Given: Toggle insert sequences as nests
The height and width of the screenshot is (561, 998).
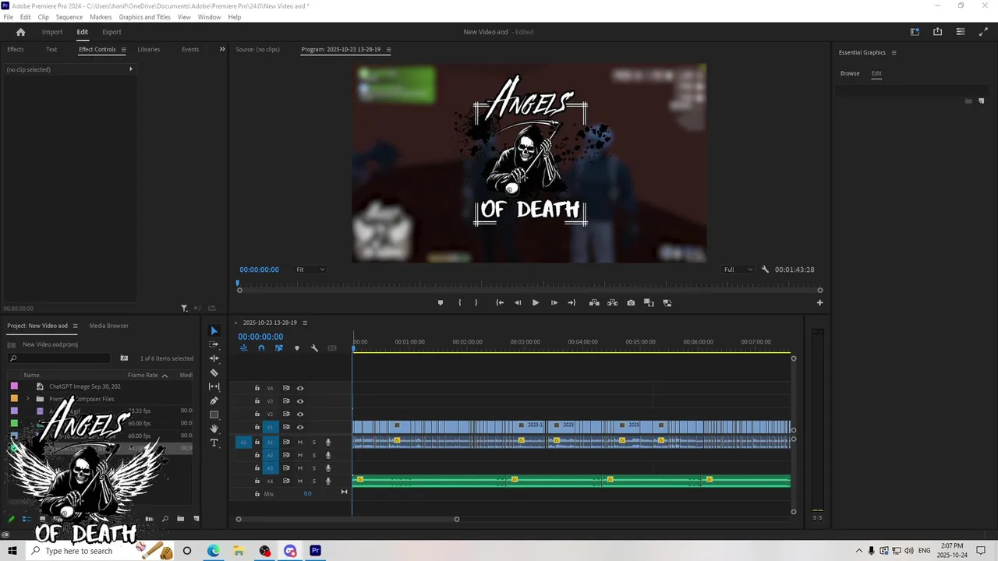Looking at the screenshot, I should 243,348.
